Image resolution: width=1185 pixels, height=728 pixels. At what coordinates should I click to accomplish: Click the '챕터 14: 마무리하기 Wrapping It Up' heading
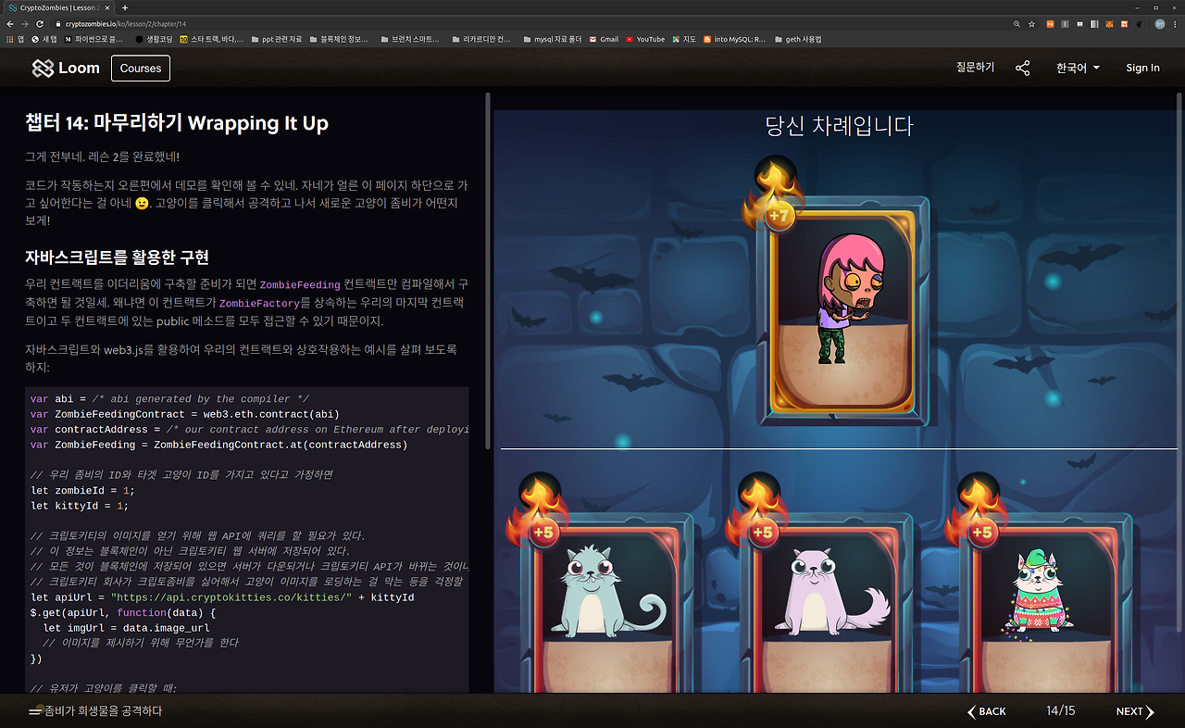pyautogui.click(x=177, y=123)
